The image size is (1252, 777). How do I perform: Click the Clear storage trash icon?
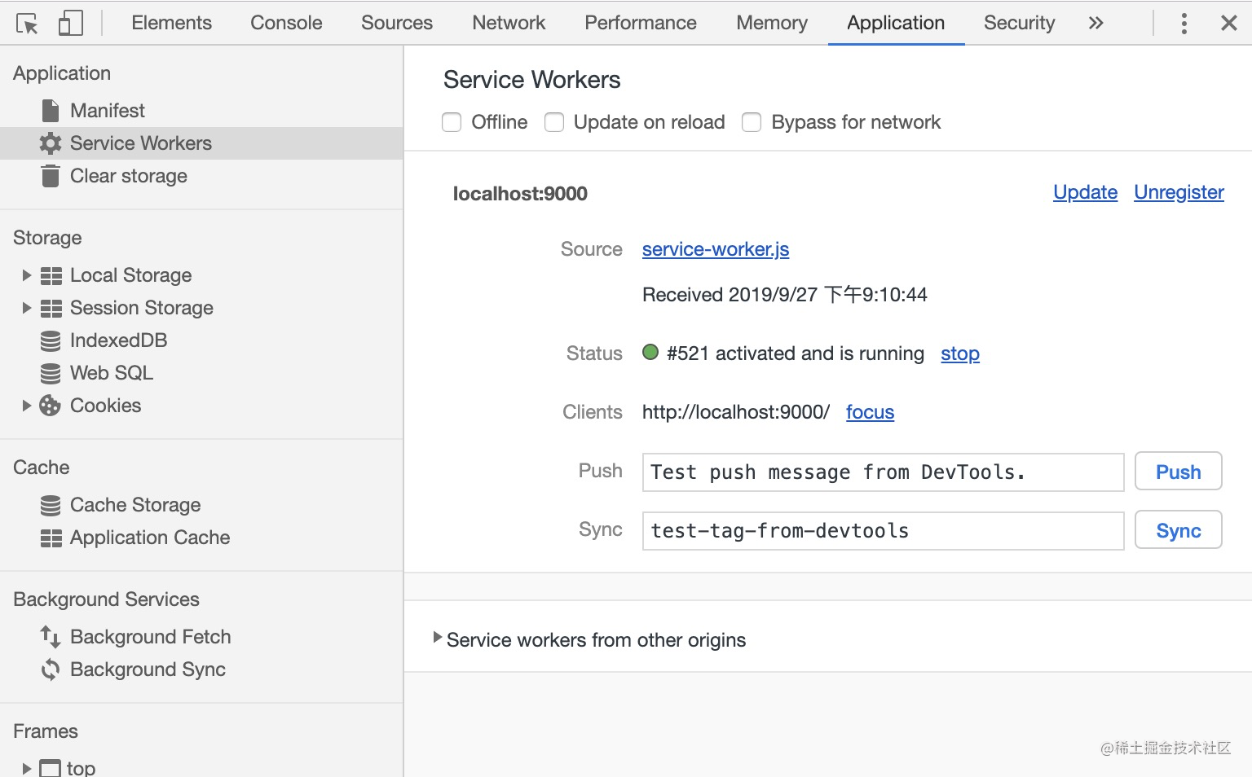pos(50,176)
